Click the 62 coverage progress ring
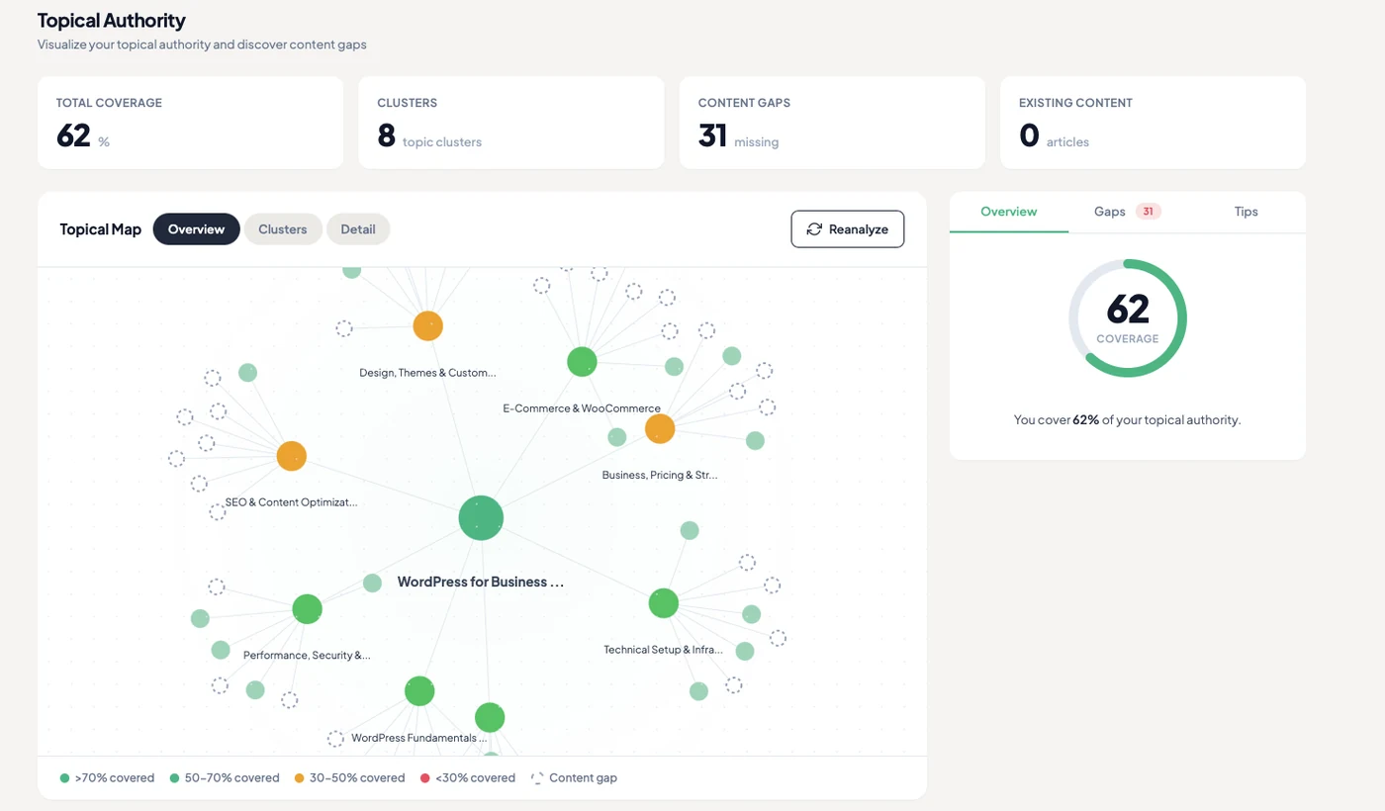 coord(1128,318)
